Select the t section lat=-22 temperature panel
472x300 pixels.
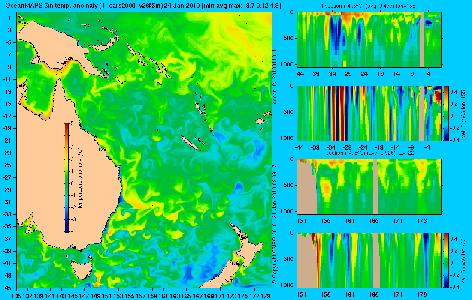[x=369, y=187]
